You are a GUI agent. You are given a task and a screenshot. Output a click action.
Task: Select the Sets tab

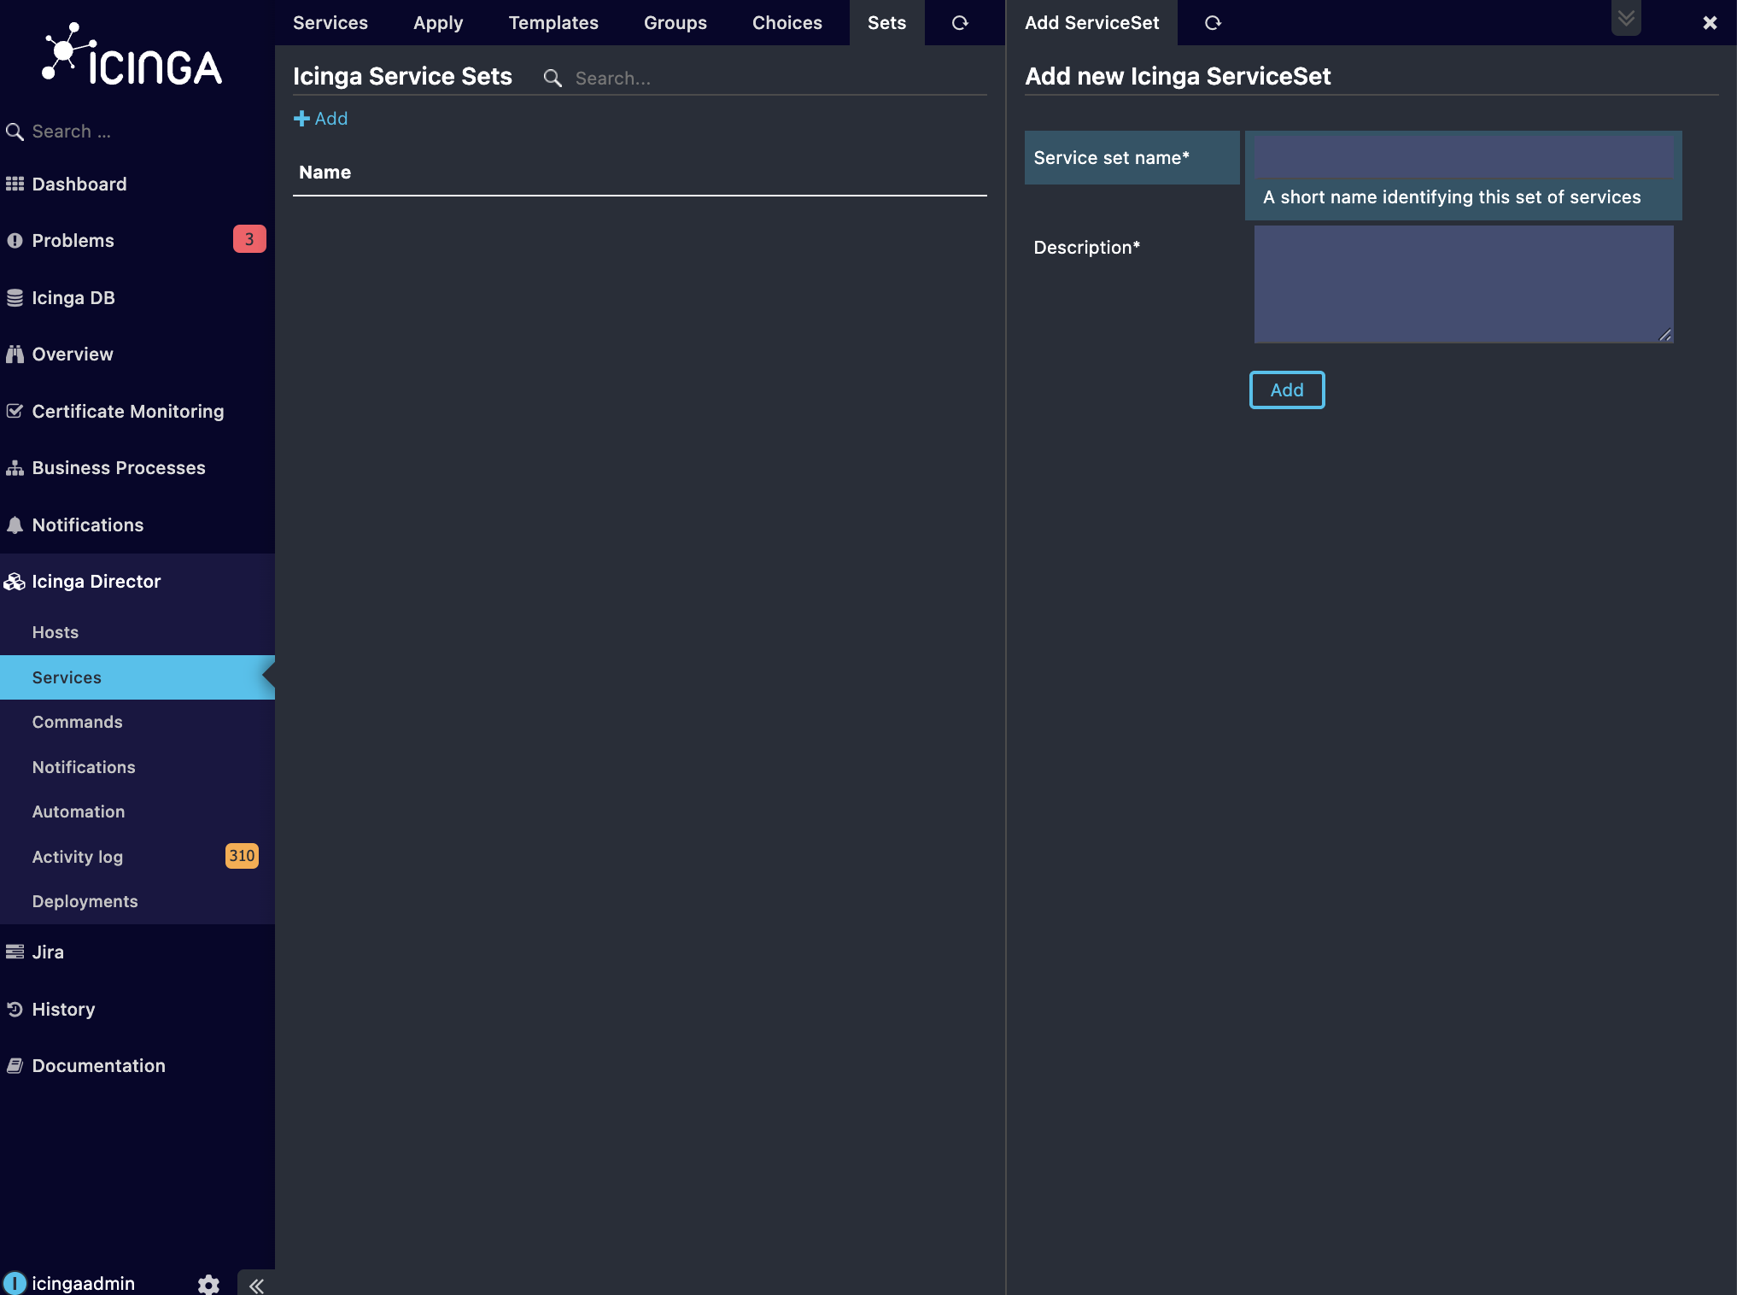coord(886,23)
